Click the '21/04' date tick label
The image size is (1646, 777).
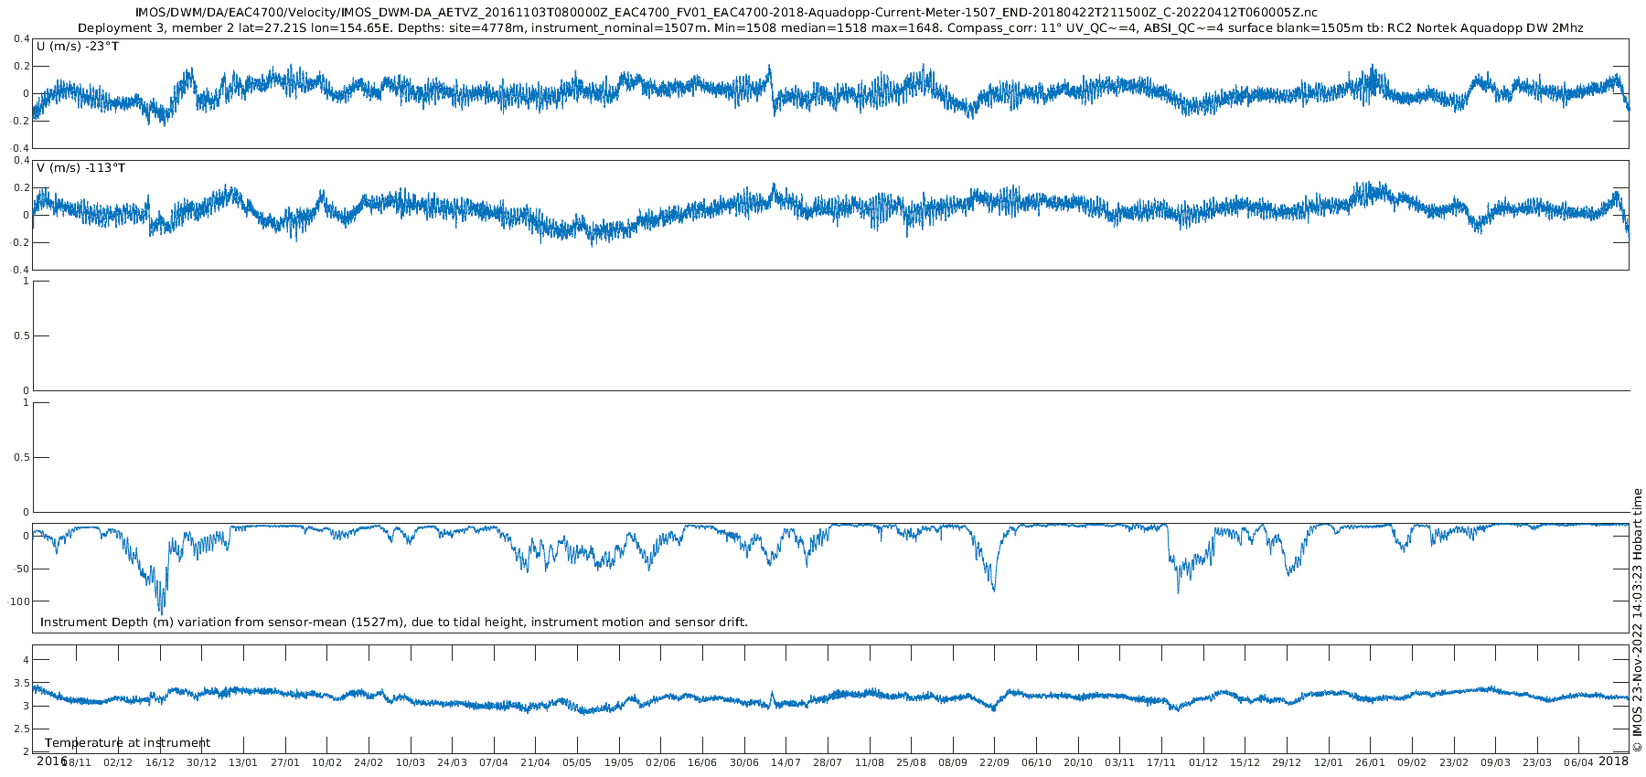point(536,762)
